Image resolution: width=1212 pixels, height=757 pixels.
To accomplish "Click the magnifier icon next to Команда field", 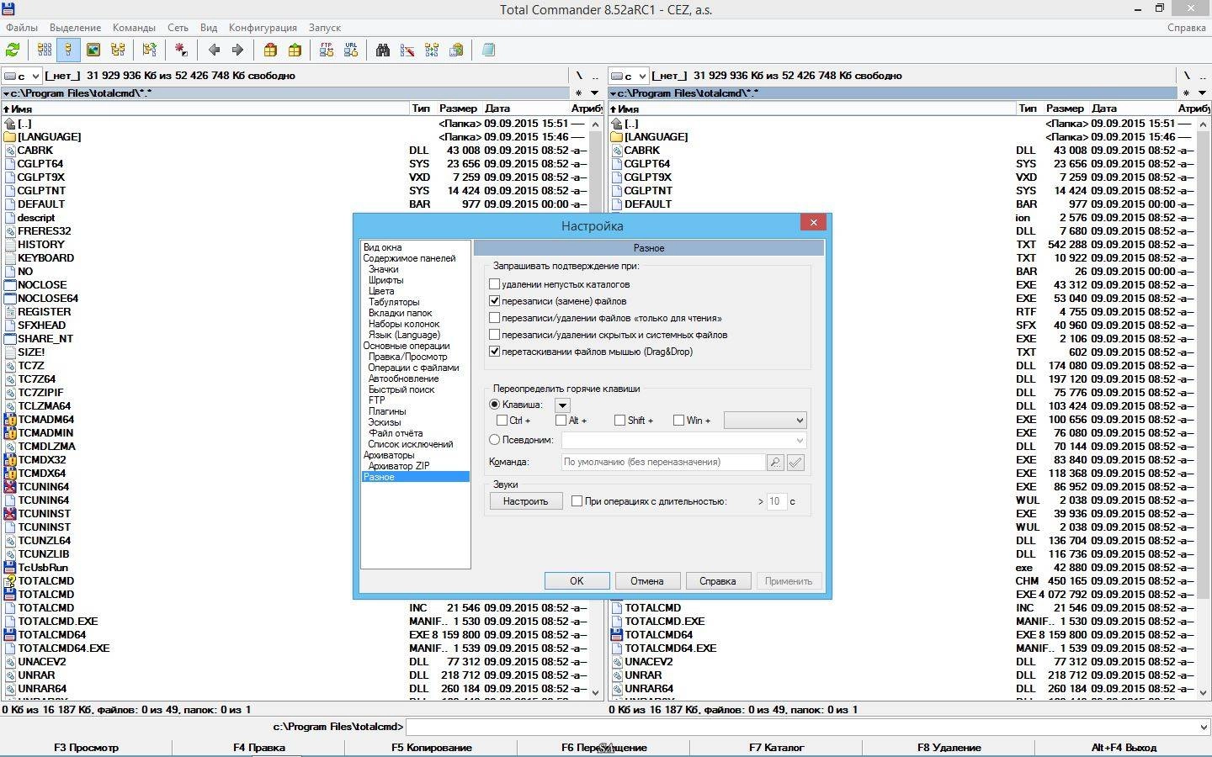I will pyautogui.click(x=775, y=462).
